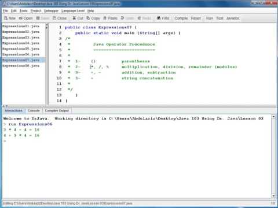The image size is (278, 208).
Task: Click the Paste toolbar button
Action: pyautogui.click(x=111, y=18)
